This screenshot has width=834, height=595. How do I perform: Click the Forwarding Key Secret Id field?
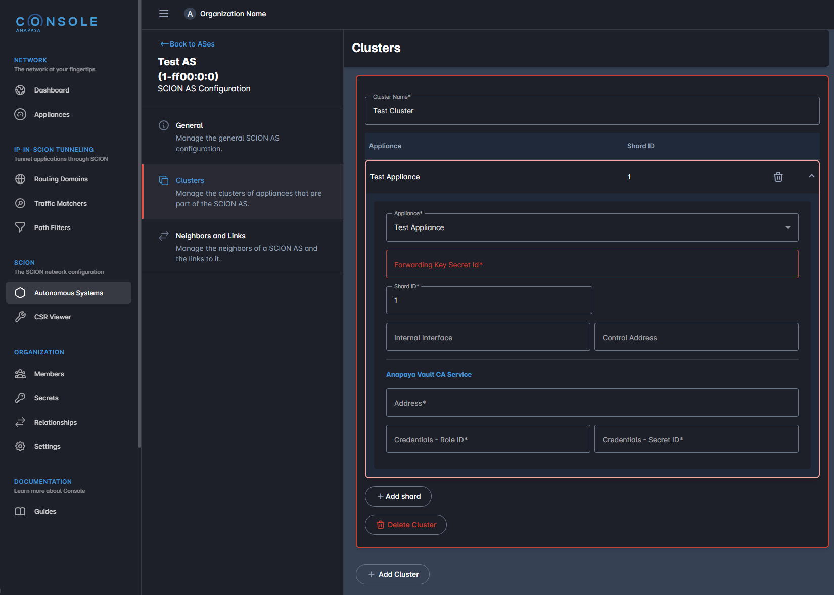point(591,264)
